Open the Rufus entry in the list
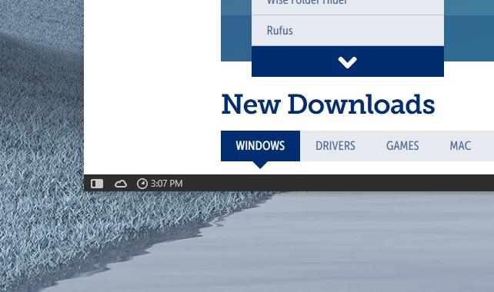 pyautogui.click(x=348, y=31)
